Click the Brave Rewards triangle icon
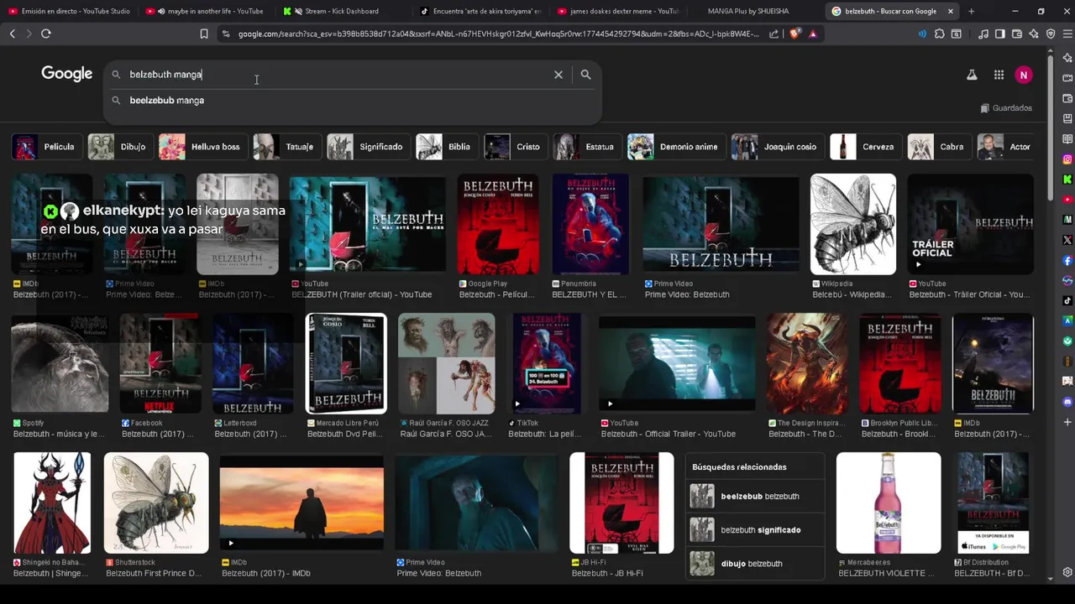The width and height of the screenshot is (1075, 604). click(813, 34)
